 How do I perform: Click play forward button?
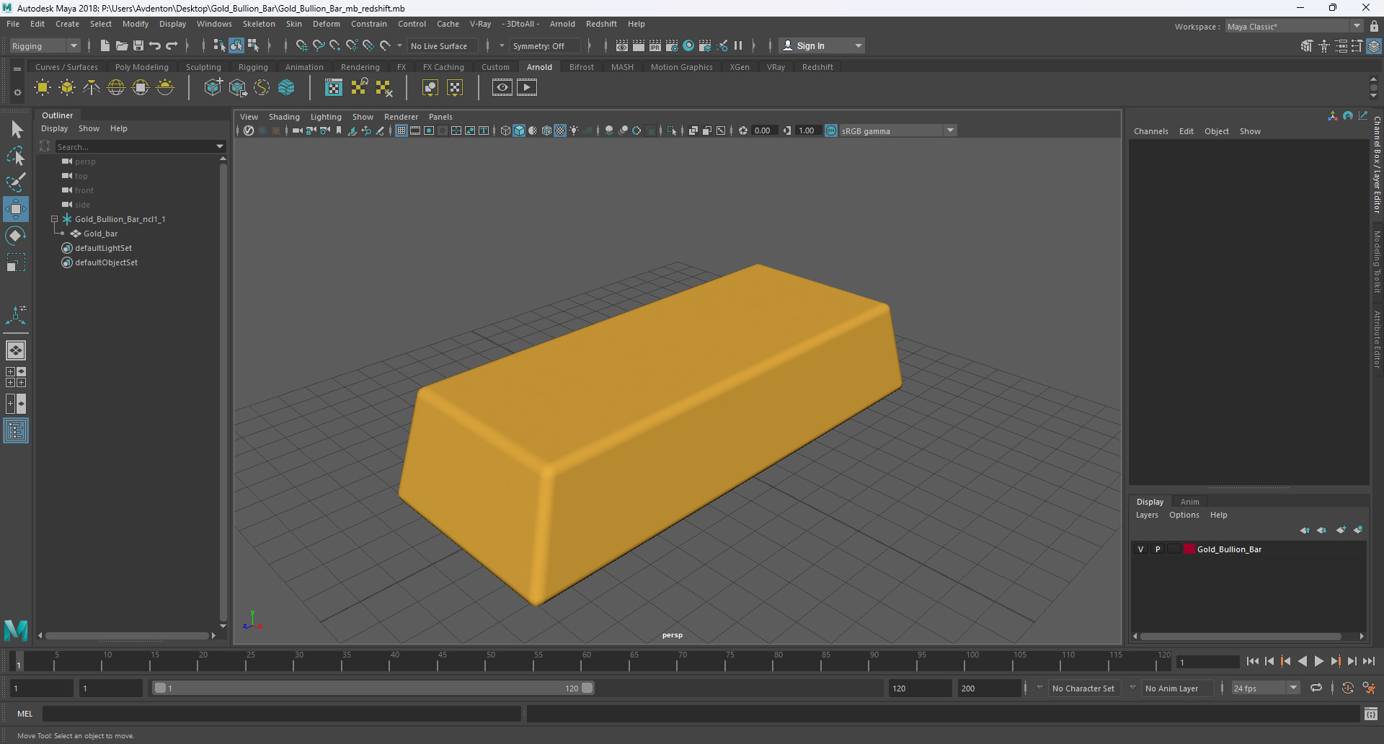[x=1319, y=661]
